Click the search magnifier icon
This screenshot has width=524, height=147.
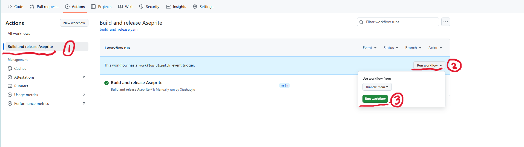pyautogui.click(x=361, y=22)
